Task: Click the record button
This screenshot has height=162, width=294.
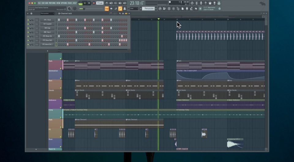Action: coord(94,3)
